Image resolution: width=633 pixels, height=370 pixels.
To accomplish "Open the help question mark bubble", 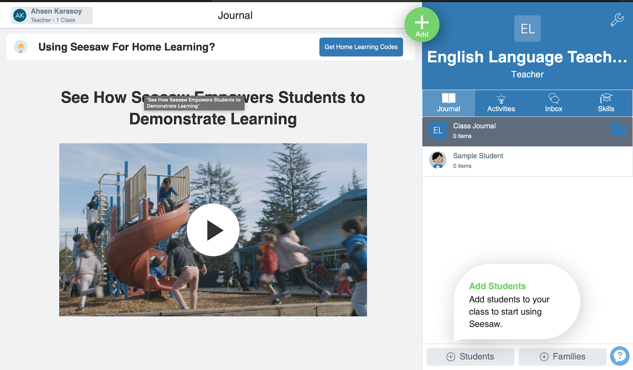I will click(620, 356).
